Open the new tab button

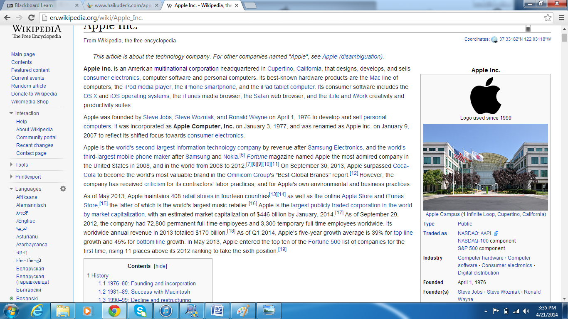click(249, 6)
